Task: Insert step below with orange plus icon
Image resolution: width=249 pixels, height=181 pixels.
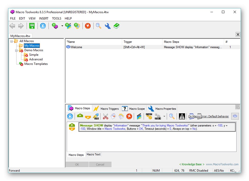Action: tap(88, 117)
